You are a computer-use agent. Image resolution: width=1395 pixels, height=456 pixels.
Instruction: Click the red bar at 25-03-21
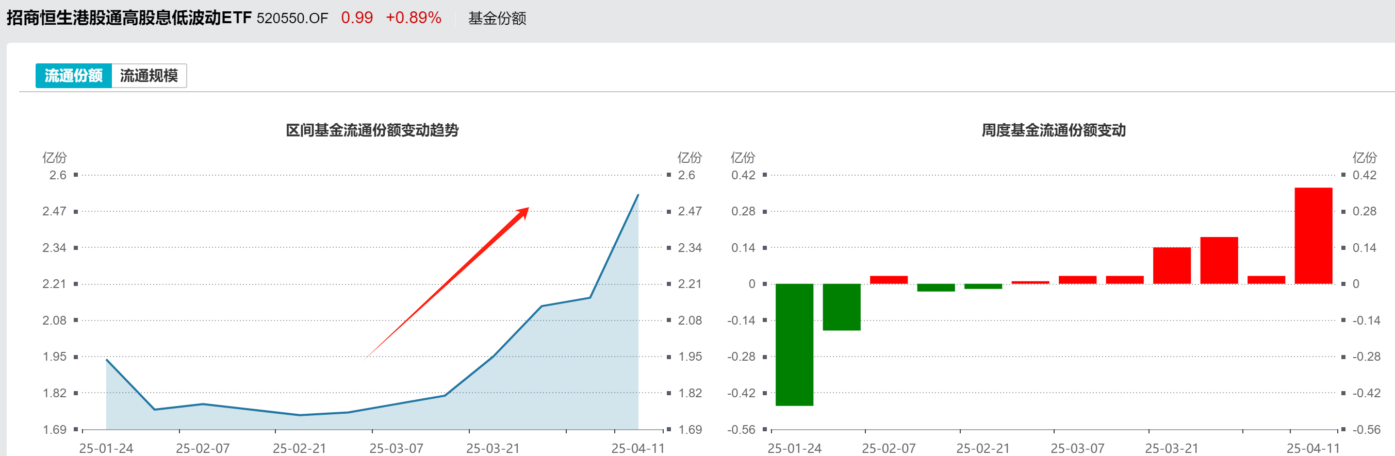point(1172,265)
